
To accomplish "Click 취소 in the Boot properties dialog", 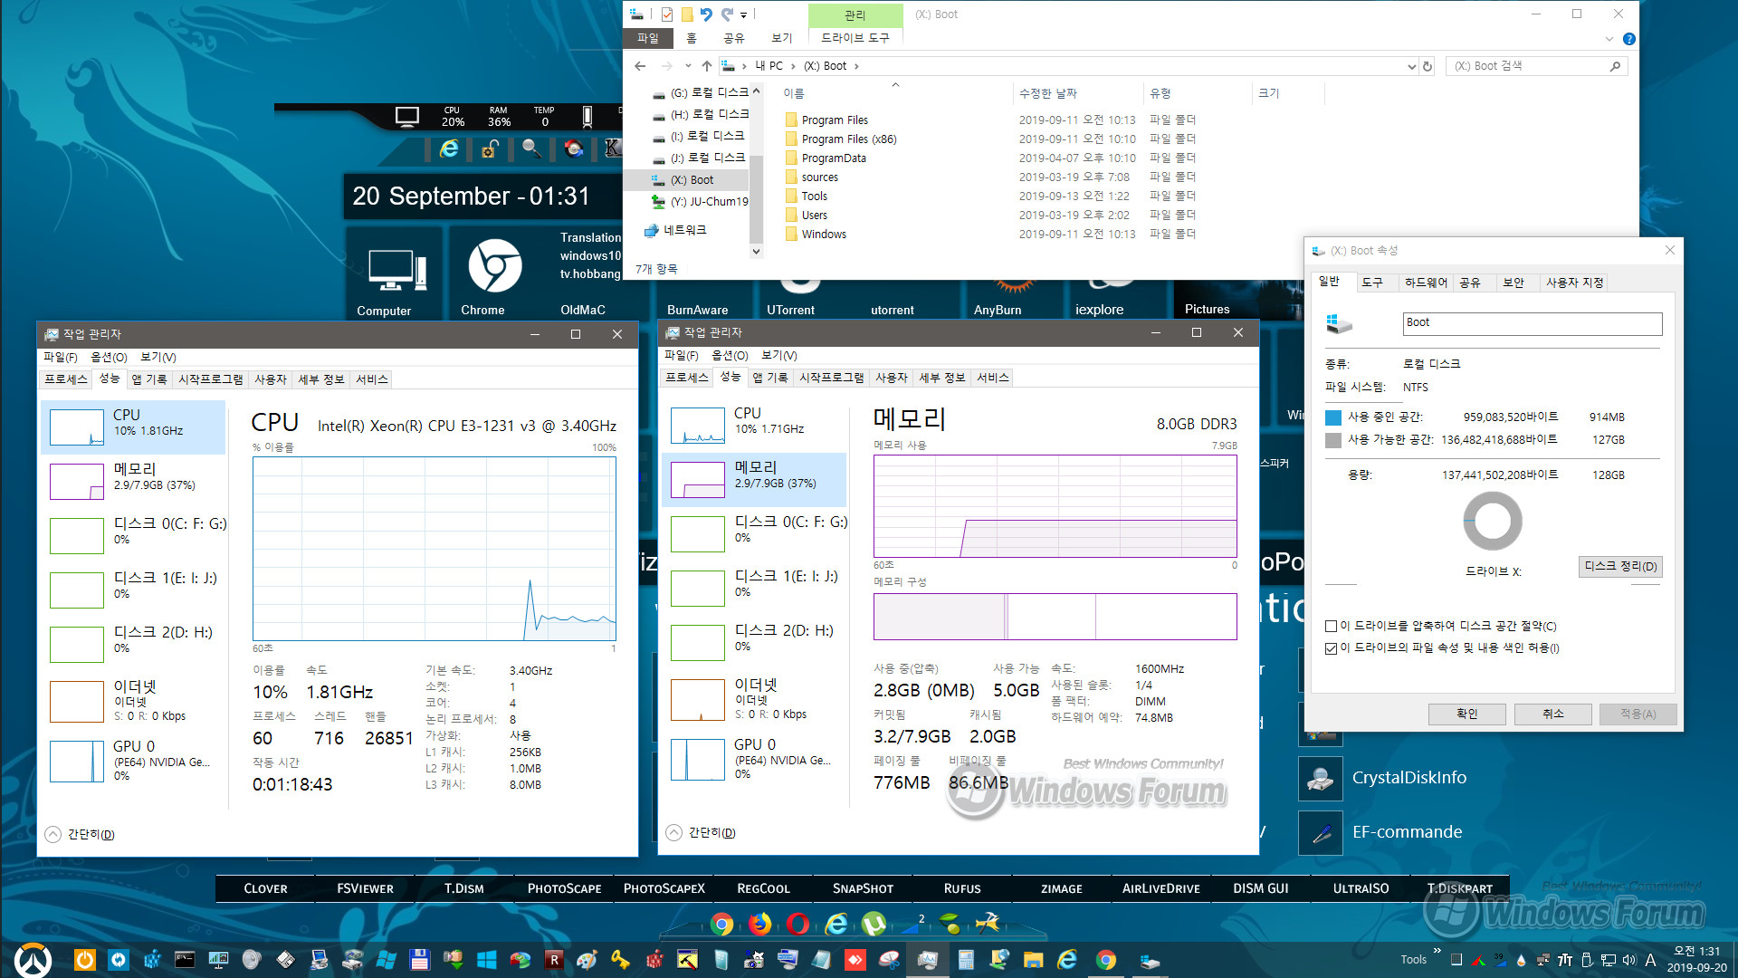I will tap(1553, 714).
